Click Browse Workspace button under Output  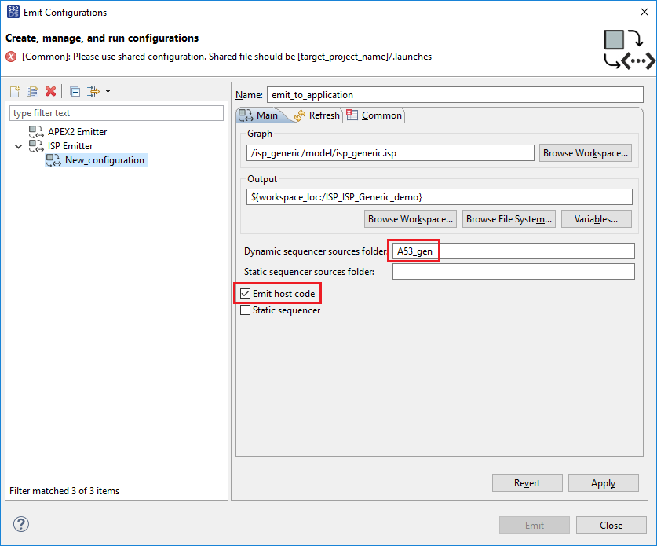point(411,219)
